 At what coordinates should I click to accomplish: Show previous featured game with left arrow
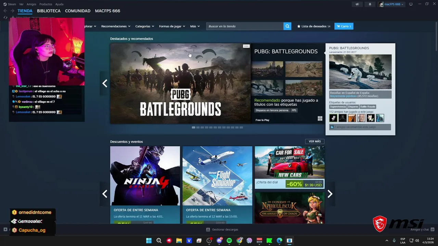point(105,83)
